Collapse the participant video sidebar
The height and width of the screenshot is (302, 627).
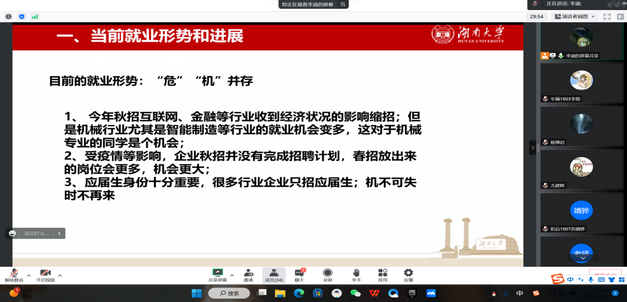click(x=532, y=147)
